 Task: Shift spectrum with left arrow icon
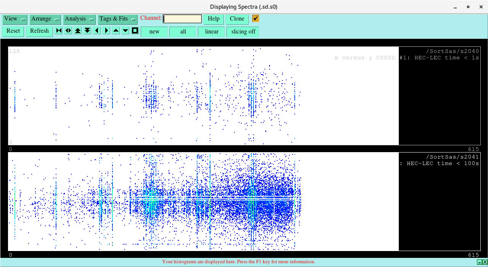click(97, 31)
